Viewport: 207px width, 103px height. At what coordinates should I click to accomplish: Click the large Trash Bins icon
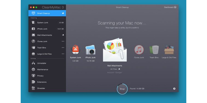(x=154, y=50)
